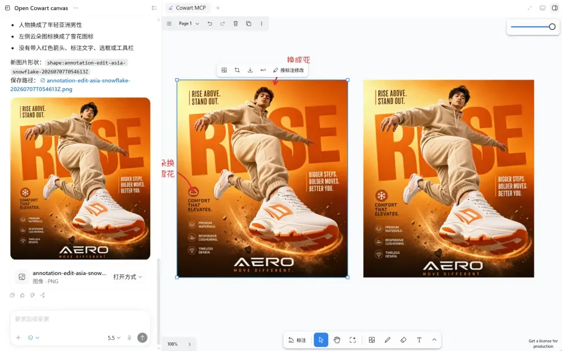Duplicate page using the copy icon

coord(248,23)
